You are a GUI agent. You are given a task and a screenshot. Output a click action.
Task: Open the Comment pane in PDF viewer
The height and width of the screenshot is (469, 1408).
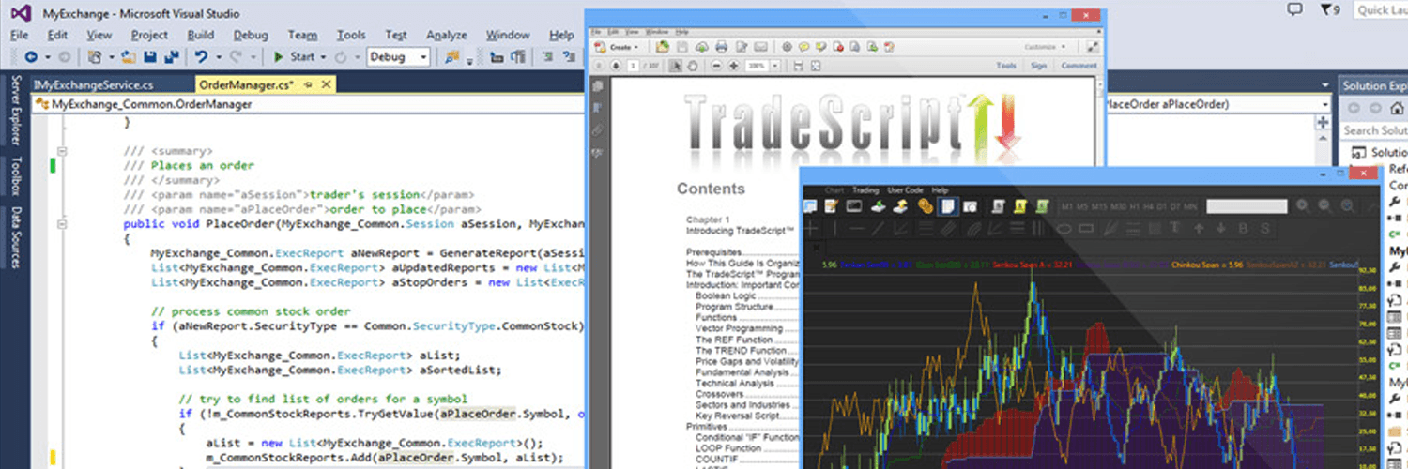[x=1079, y=66]
